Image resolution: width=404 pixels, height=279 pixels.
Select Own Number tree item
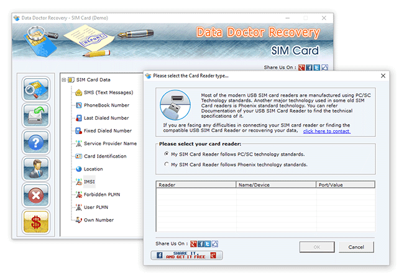(99, 220)
